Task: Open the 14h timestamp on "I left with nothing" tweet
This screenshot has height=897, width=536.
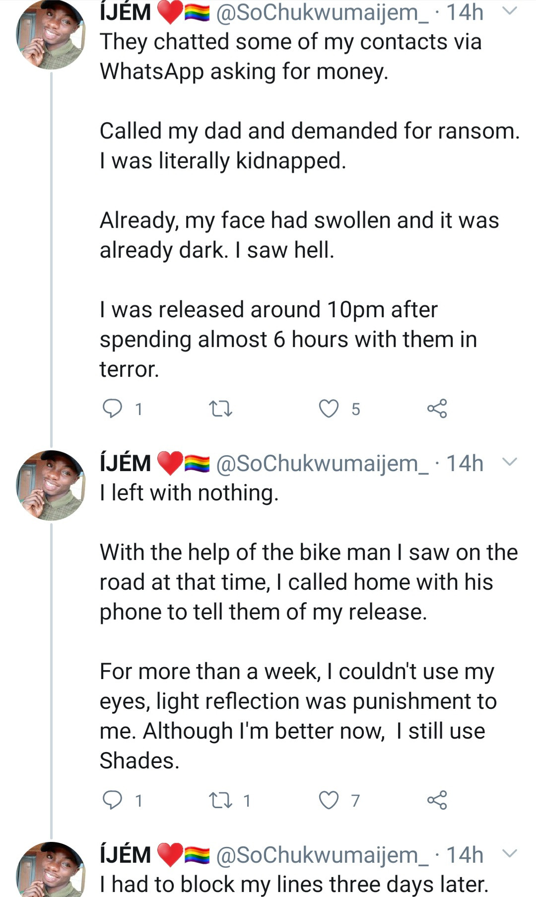Action: pos(465,463)
